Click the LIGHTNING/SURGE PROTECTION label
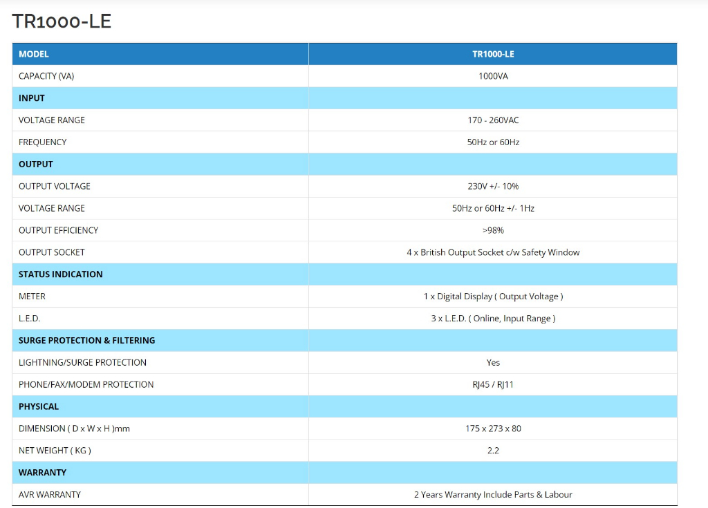The image size is (708, 508). click(83, 363)
